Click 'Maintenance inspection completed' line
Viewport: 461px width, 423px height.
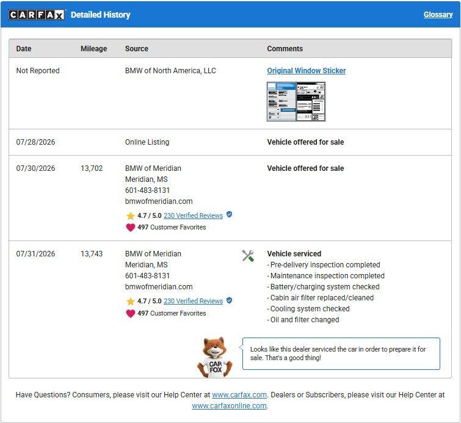click(x=326, y=276)
